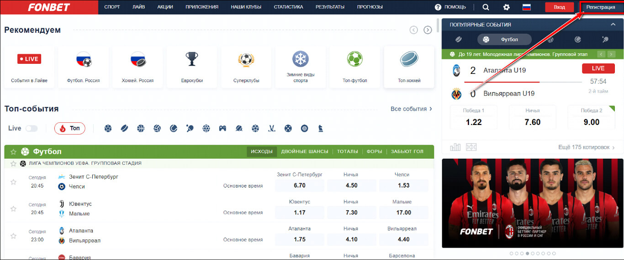Bet on Ювентус win at 1.17
Viewport: 624px width, 260px height.
300,213
